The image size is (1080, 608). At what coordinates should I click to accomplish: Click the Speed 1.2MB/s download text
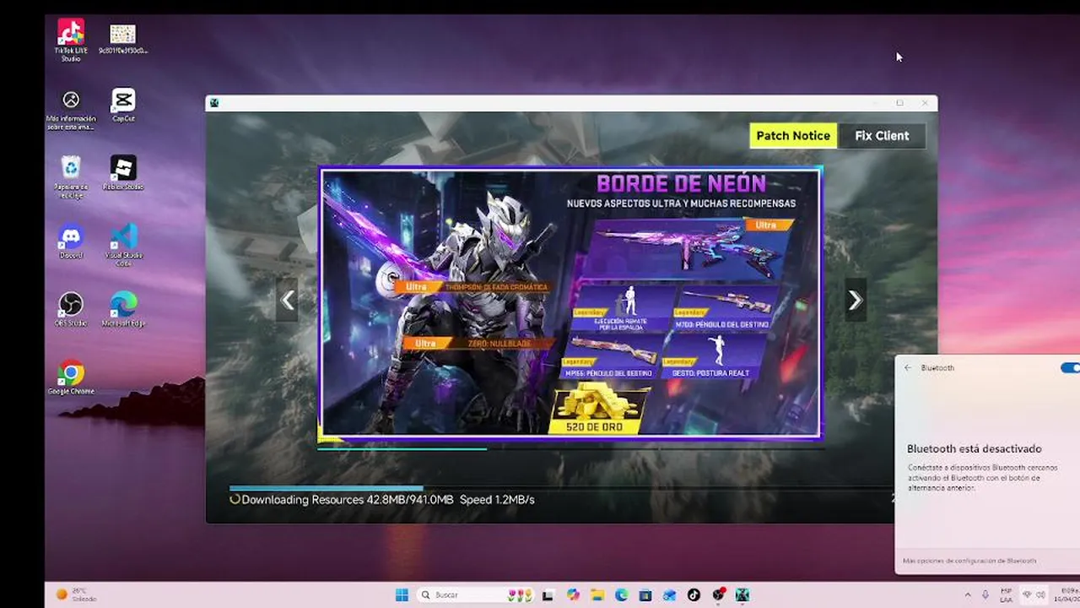(497, 500)
